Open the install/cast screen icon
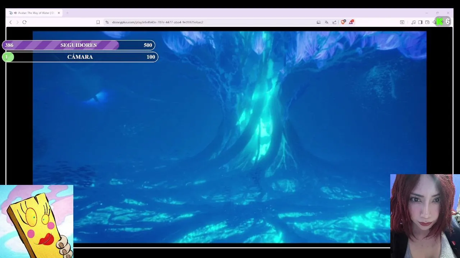The width and height of the screenshot is (460, 258). (x=318, y=22)
